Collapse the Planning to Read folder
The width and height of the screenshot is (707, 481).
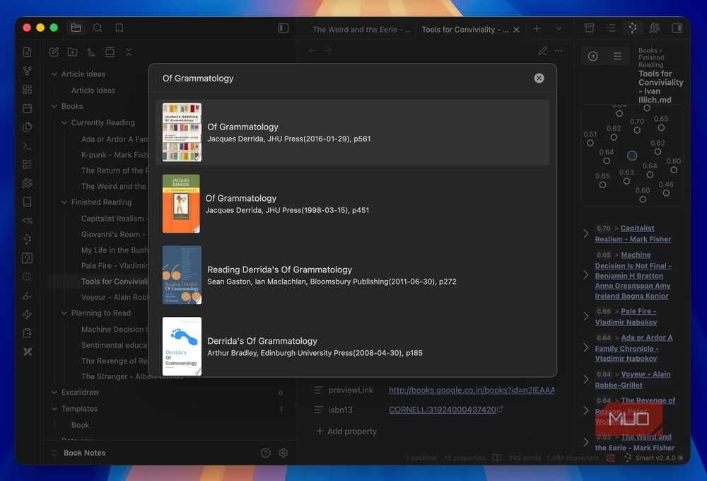point(64,313)
